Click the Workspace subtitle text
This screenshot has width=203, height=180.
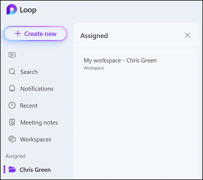point(94,68)
